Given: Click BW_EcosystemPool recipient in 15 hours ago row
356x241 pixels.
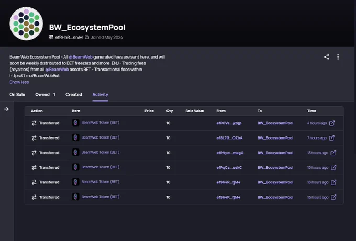Looking at the screenshot, I should click(x=275, y=167).
